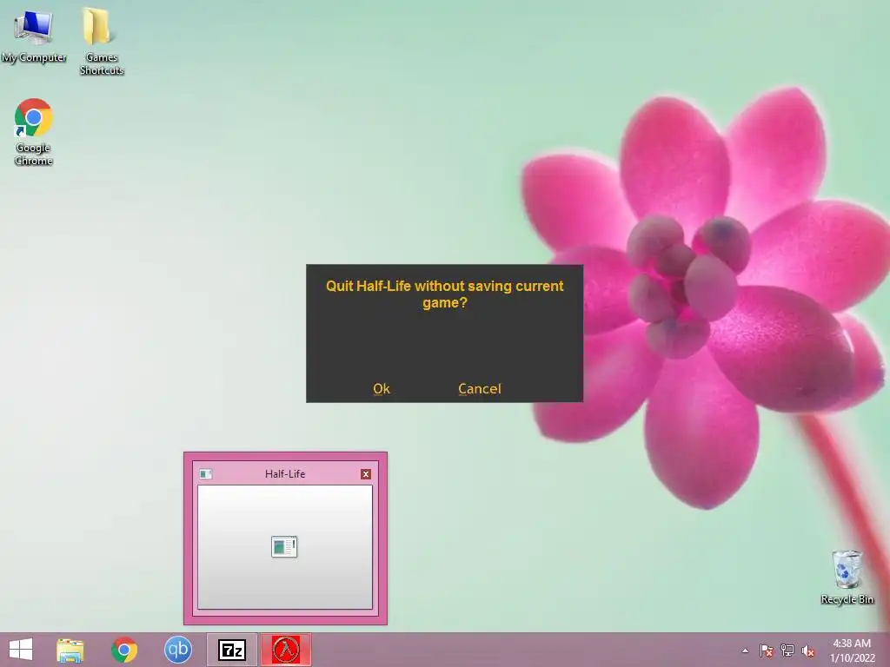Image resolution: width=890 pixels, height=667 pixels.
Task: Open Chrome from the taskbar
Action: [124, 650]
